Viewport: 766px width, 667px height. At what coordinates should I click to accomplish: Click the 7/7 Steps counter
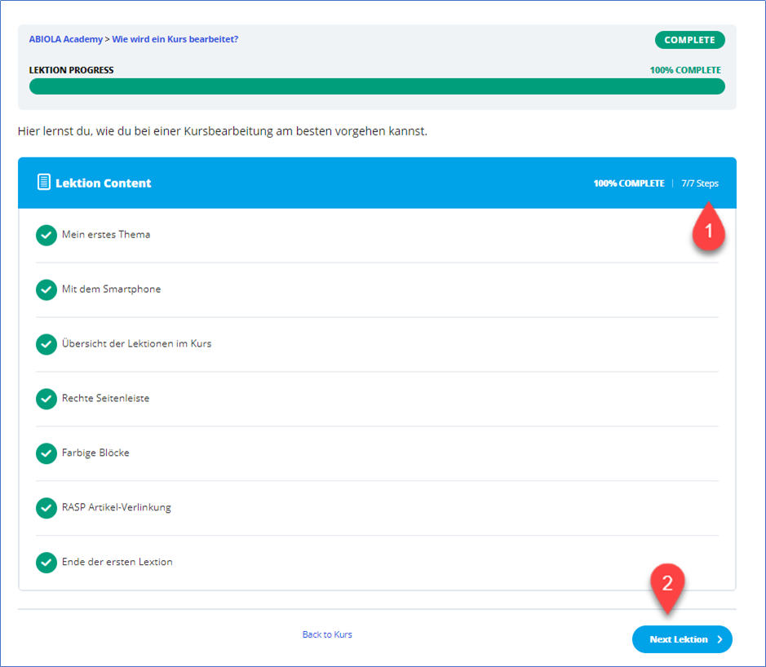[700, 183]
